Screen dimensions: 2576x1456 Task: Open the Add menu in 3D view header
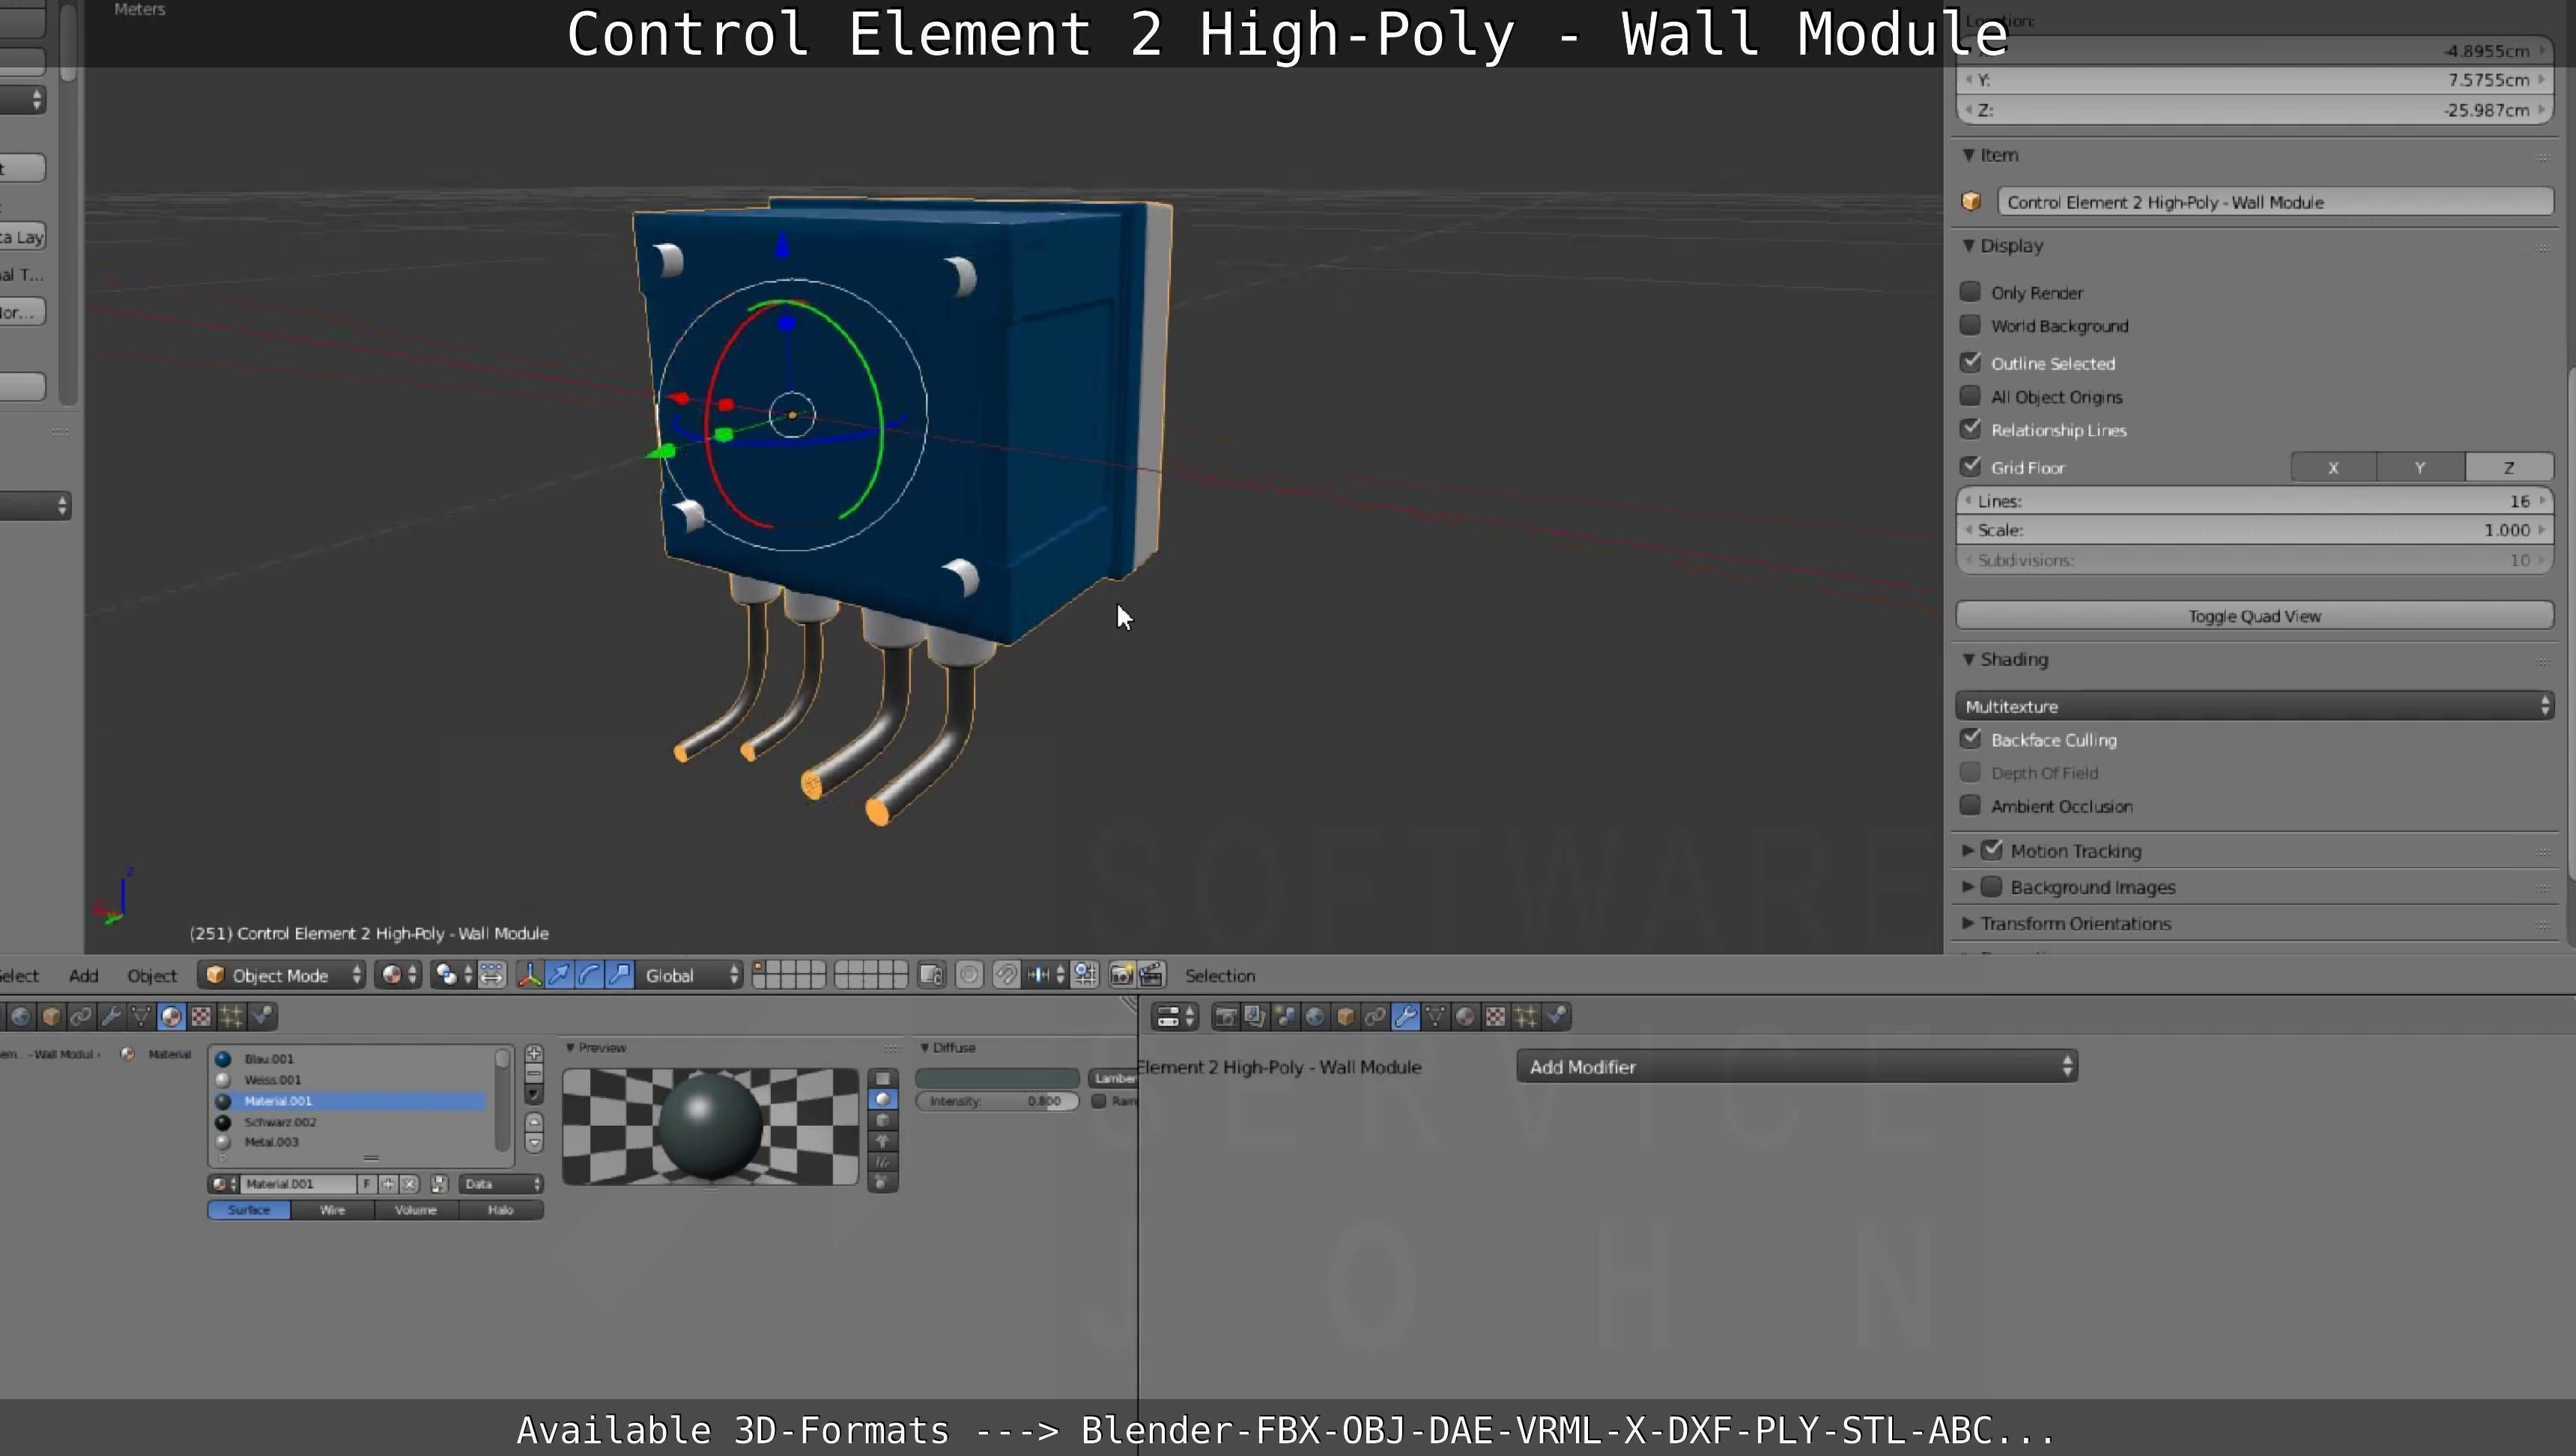pos(84,976)
